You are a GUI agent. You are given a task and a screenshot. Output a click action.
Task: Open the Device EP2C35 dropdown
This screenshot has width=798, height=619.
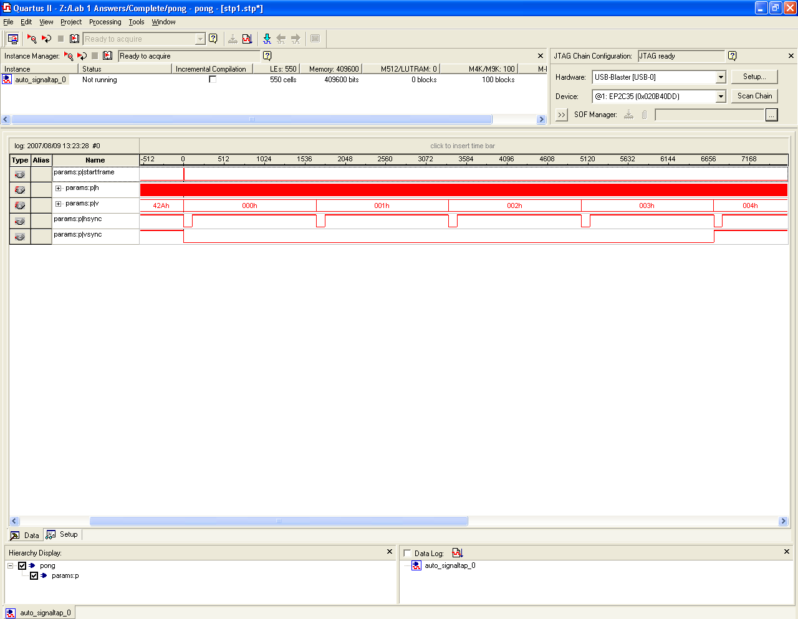coord(721,97)
